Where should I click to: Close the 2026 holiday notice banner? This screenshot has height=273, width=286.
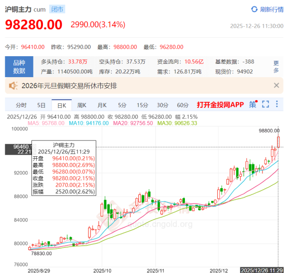point(276,85)
